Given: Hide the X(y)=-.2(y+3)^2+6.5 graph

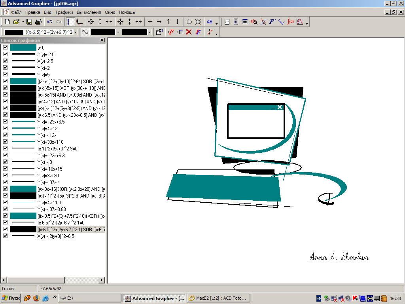Looking at the screenshot, I should pyautogui.click(x=5, y=236).
